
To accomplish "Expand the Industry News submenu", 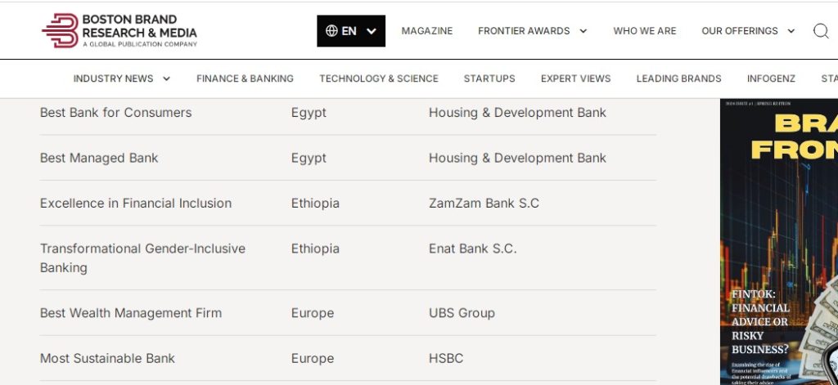I will point(122,78).
